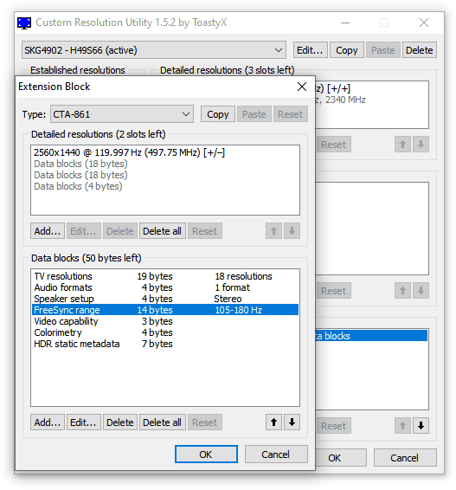Open the monitor dropdown SKG4902 - H49S66 (active)
This screenshot has width=456, height=490.
(x=154, y=50)
